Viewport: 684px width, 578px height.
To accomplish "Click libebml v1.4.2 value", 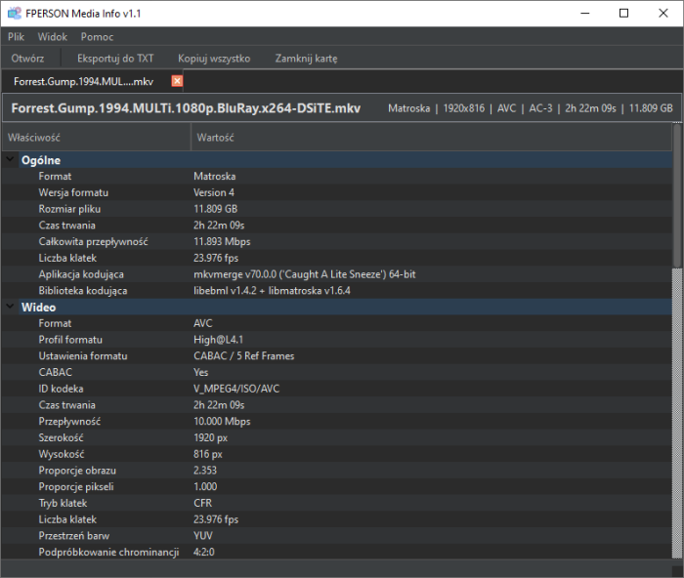I will [x=272, y=291].
